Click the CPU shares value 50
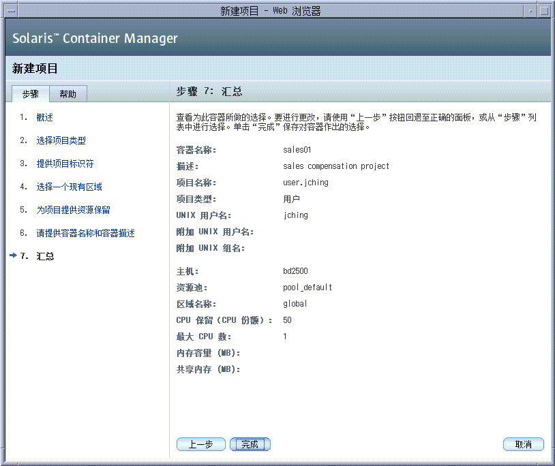The width and height of the screenshot is (555, 466). [x=287, y=320]
